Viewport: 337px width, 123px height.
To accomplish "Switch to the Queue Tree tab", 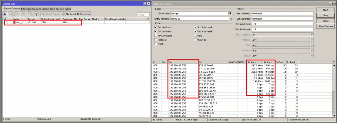I will [48, 9].
